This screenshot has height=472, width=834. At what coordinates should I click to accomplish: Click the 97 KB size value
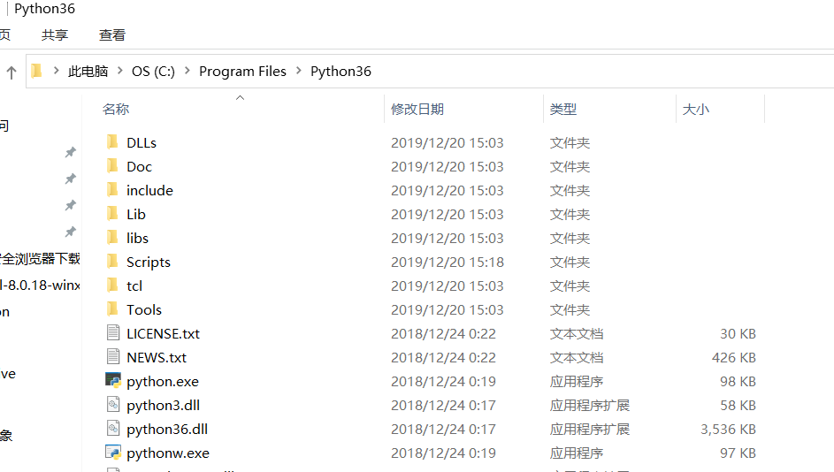(738, 453)
